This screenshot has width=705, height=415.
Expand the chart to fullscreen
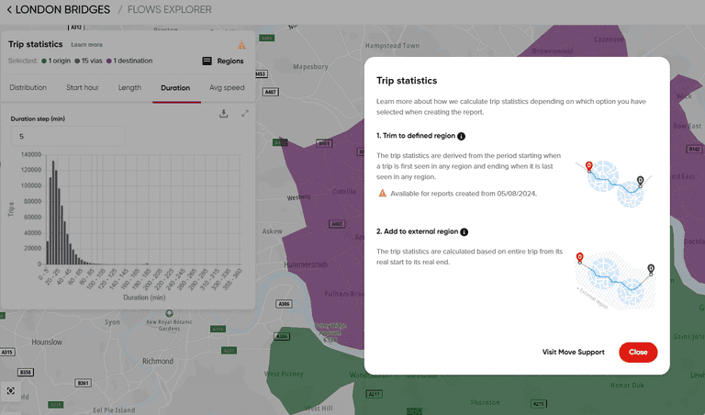coord(245,113)
